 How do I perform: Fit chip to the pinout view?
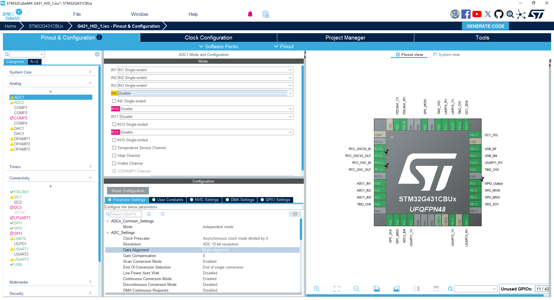[x=337, y=289]
